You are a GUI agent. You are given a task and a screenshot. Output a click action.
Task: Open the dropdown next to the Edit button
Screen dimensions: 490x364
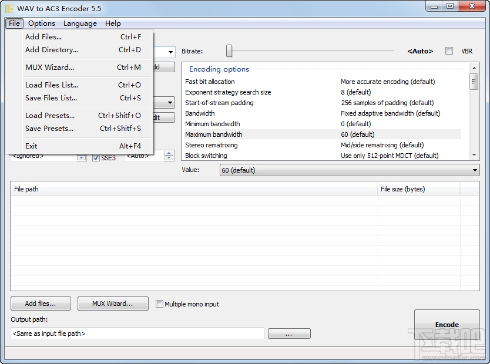point(169,103)
